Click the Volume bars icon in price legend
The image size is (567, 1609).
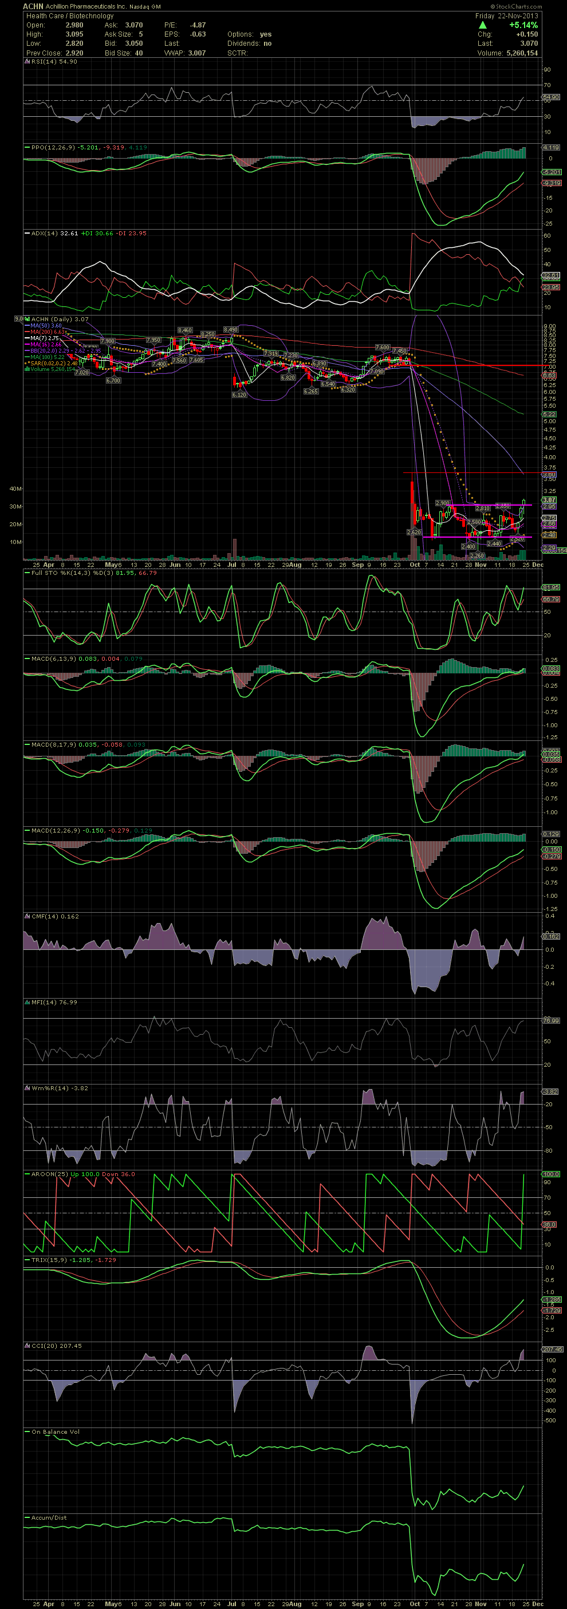point(27,369)
